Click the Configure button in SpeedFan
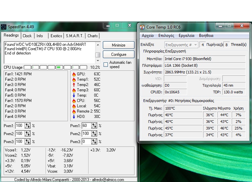This screenshot has width=252, height=182. (119, 54)
